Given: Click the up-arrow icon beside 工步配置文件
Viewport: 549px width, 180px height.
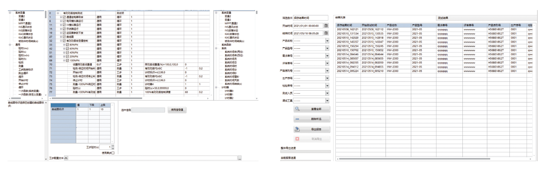Looking at the screenshot, I should tap(66, 158).
